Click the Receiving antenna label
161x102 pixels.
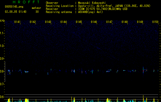[x=59, y=12]
